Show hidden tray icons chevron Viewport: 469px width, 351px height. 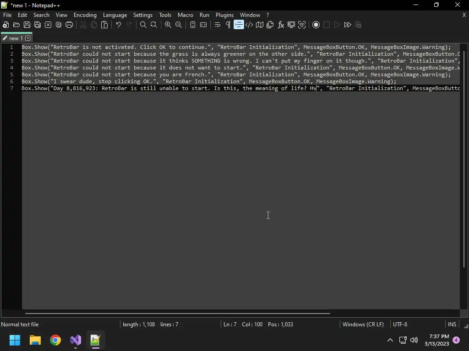coord(390,340)
